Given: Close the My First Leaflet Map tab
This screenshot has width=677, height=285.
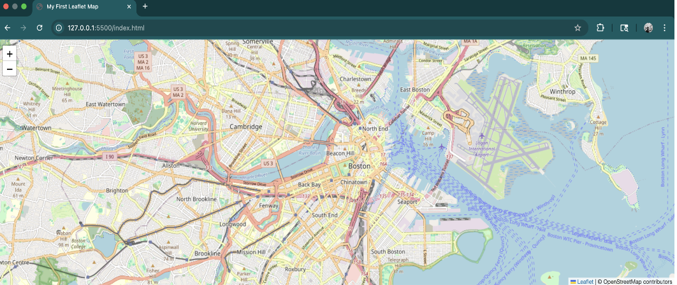Looking at the screenshot, I should (129, 6).
